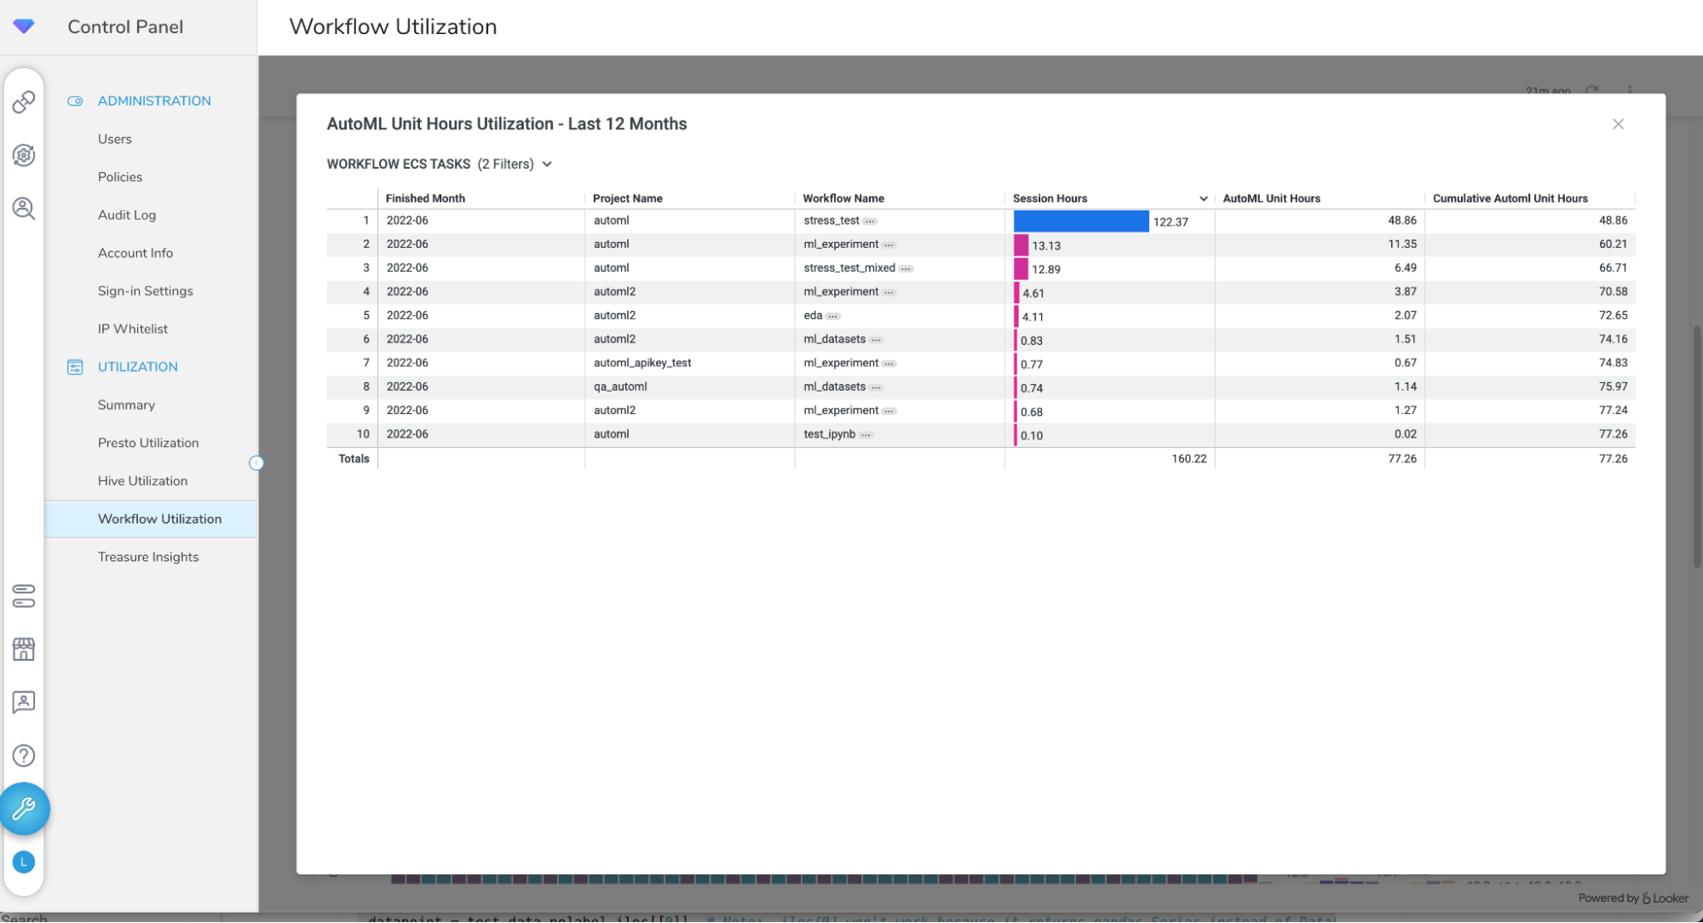Viewport: 1703px width, 923px height.
Task: Click the contact card profile icon
Action: pos(24,702)
